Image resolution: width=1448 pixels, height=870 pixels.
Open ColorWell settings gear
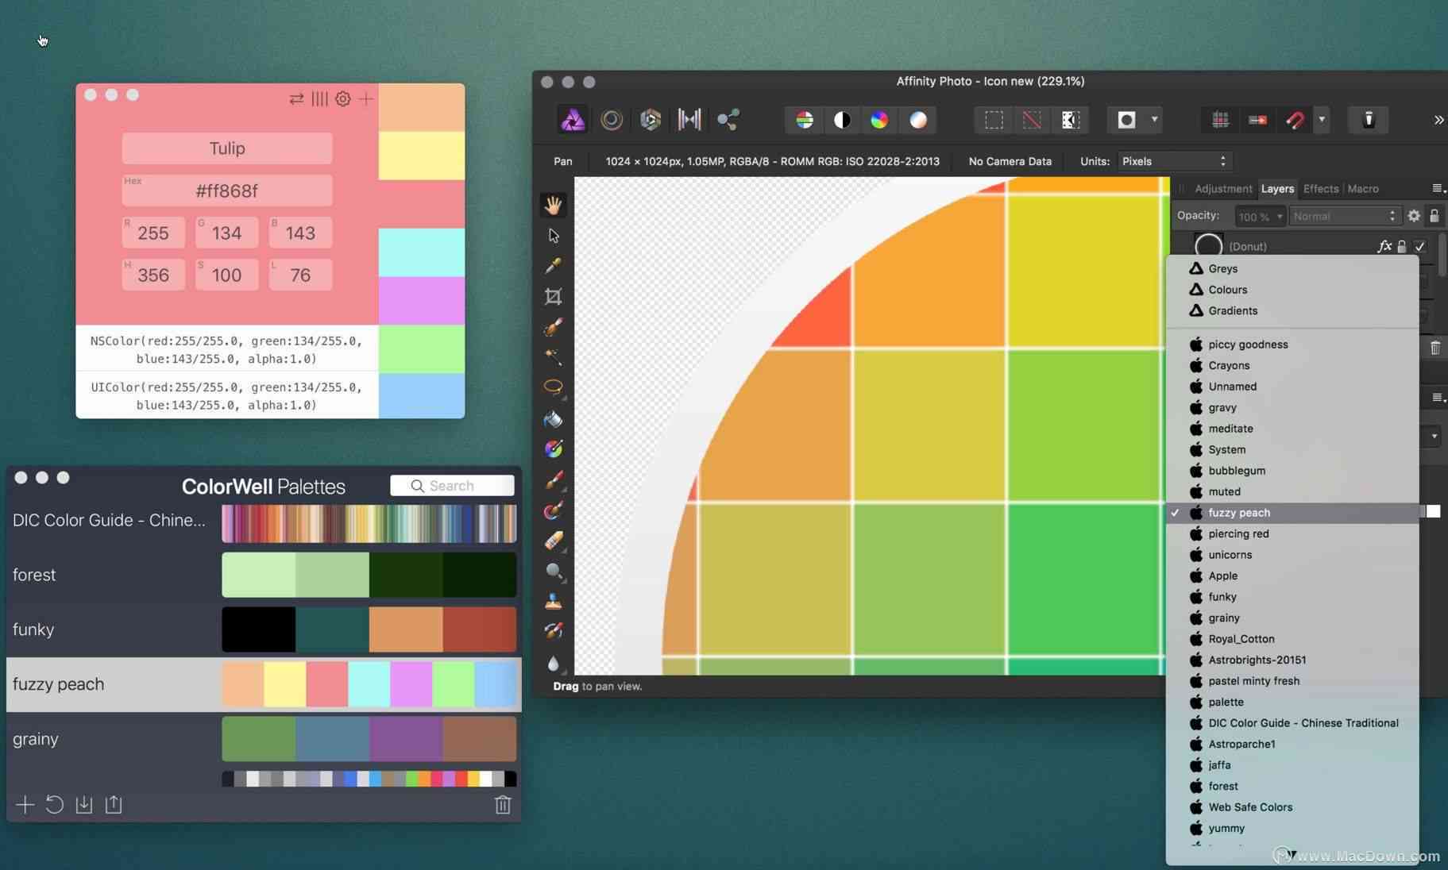click(343, 98)
